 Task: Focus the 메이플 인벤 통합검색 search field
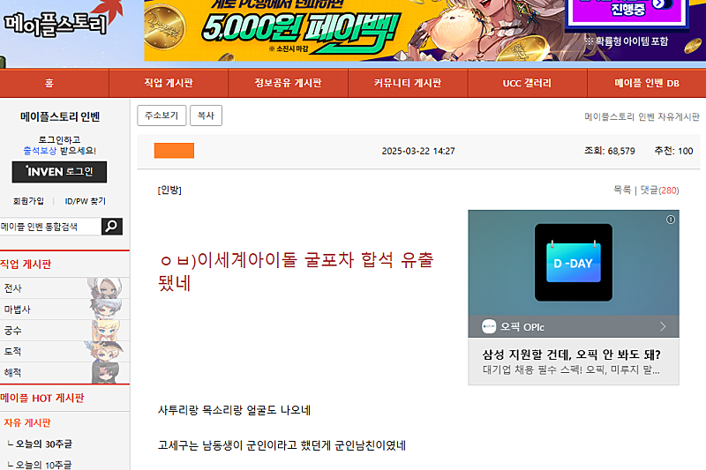point(50,227)
